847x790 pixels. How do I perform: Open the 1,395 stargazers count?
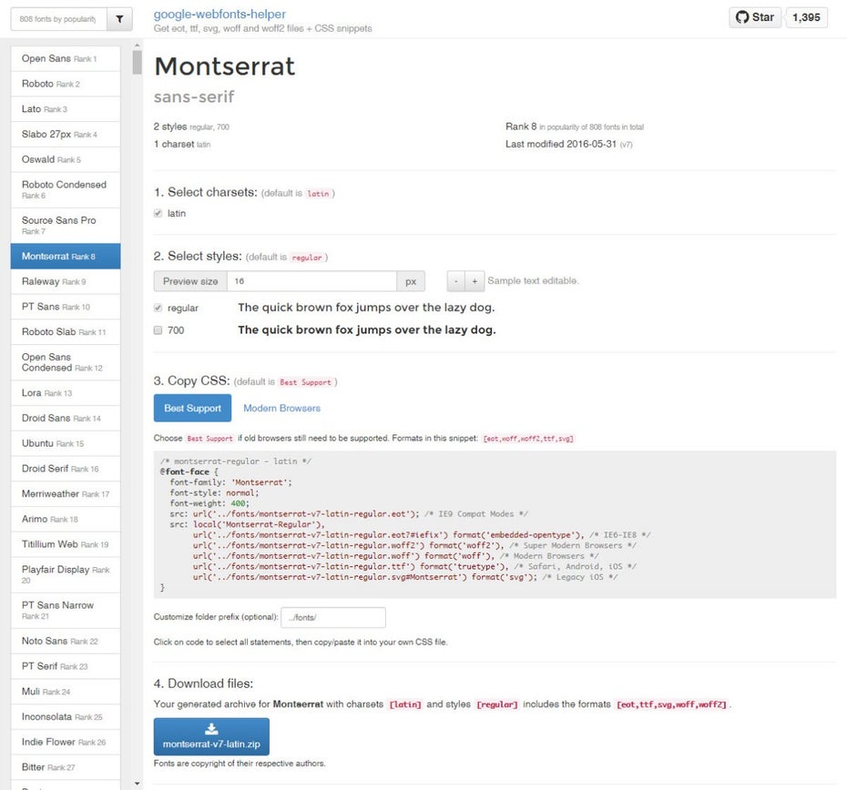[806, 17]
